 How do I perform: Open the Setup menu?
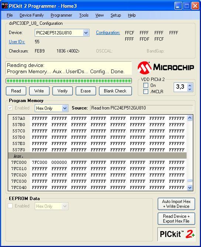pos(116,15)
